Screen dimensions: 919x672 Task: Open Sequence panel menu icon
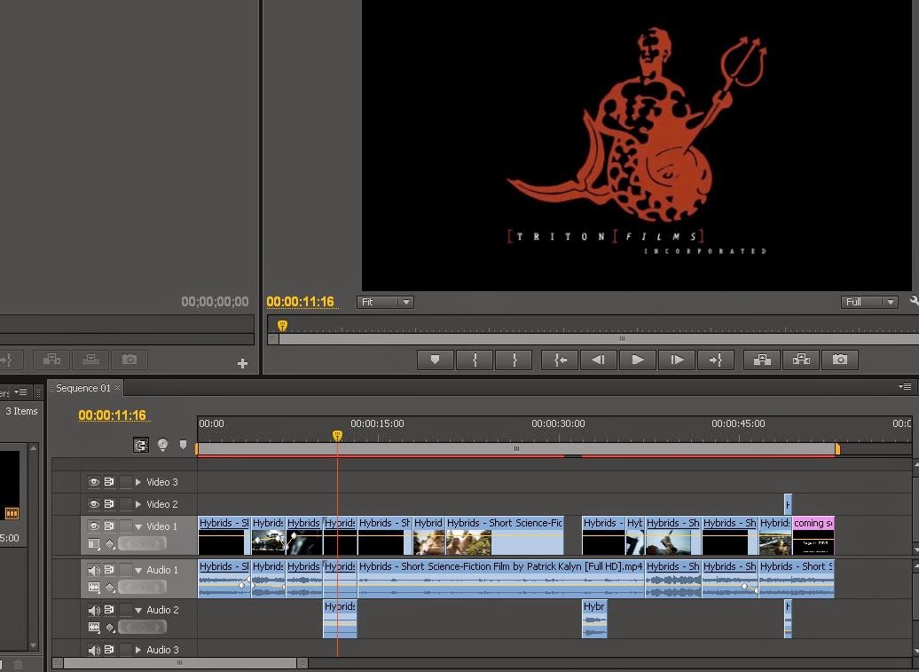905,386
